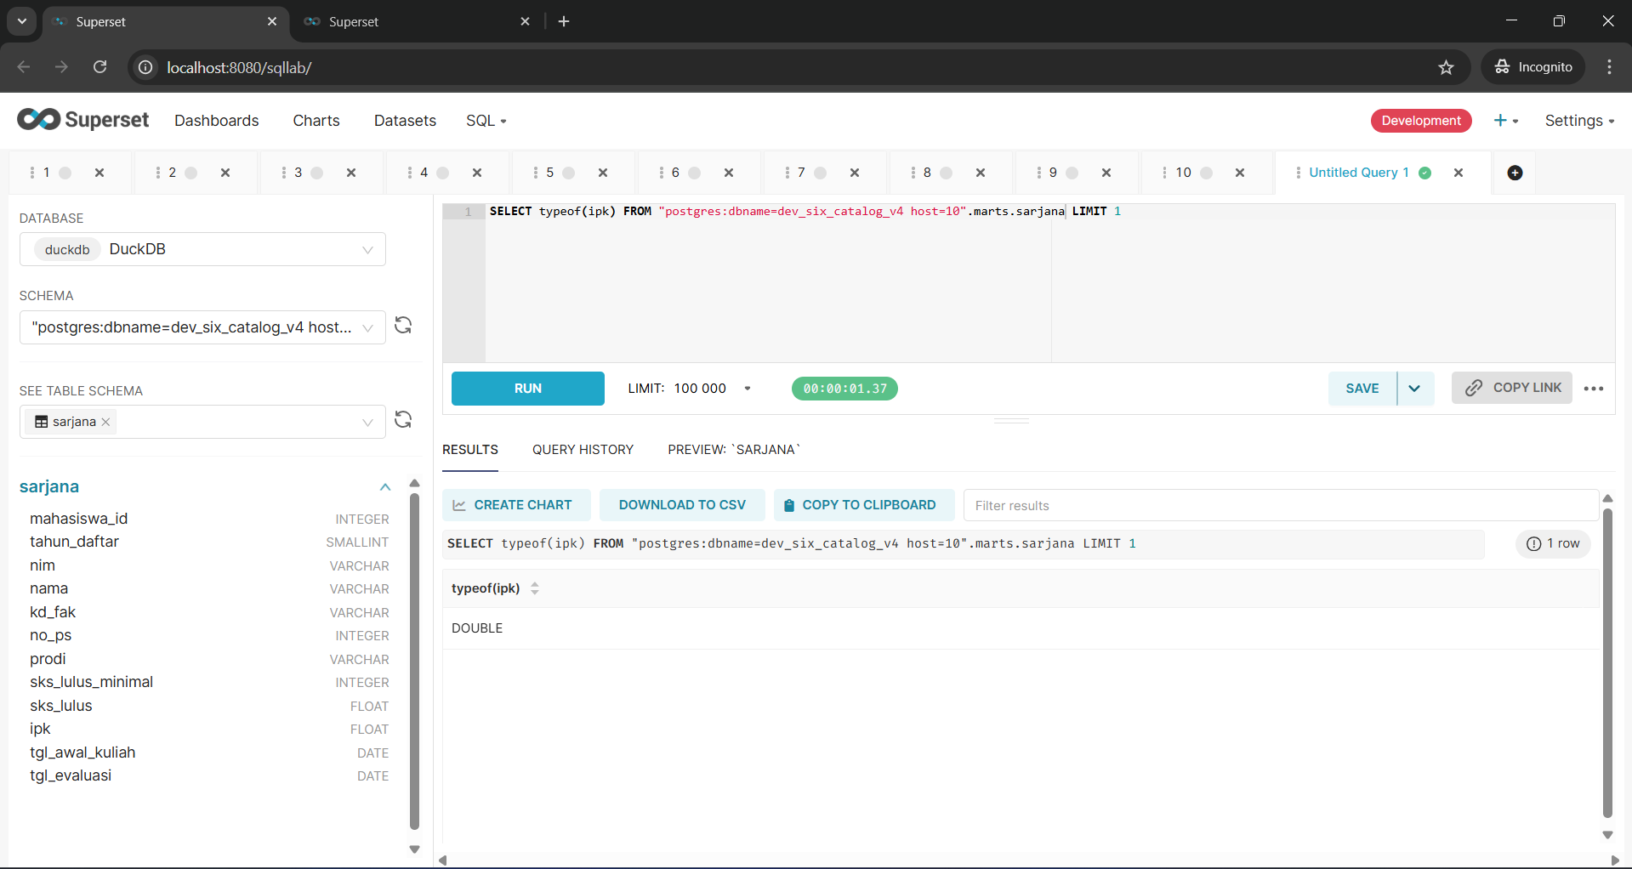Close query tab 2
Image resolution: width=1632 pixels, height=869 pixels.
click(x=225, y=173)
